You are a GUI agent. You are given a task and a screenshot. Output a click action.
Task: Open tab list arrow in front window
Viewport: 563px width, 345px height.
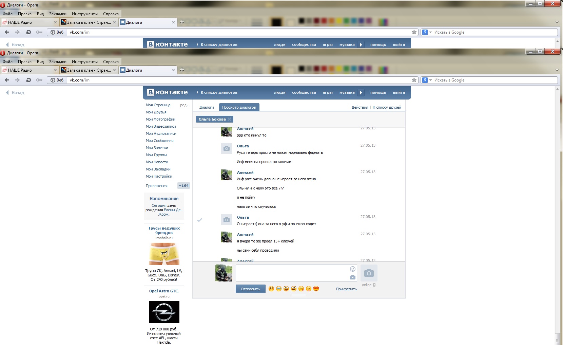(x=557, y=70)
